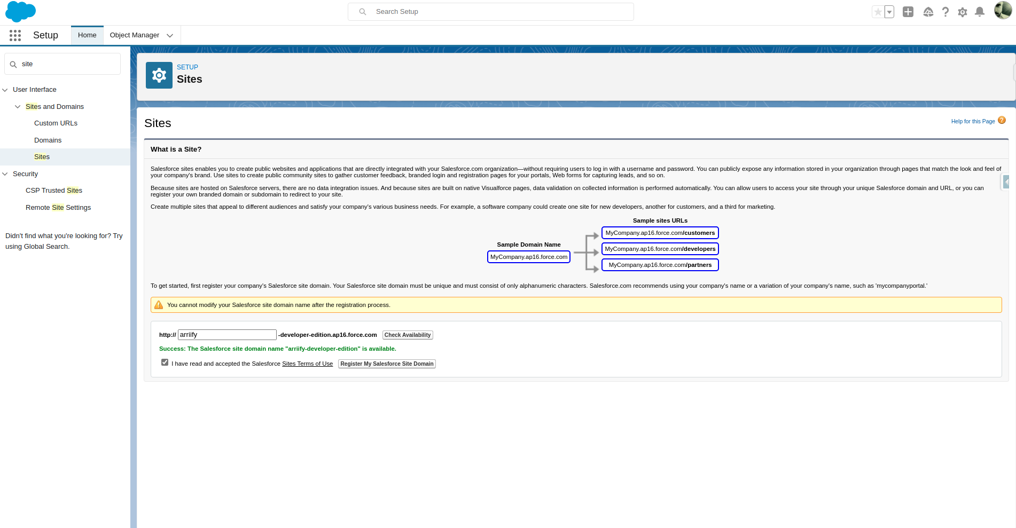1016x528 pixels.
Task: Click the orange help icon by Help for this Page
Action: click(x=1002, y=121)
